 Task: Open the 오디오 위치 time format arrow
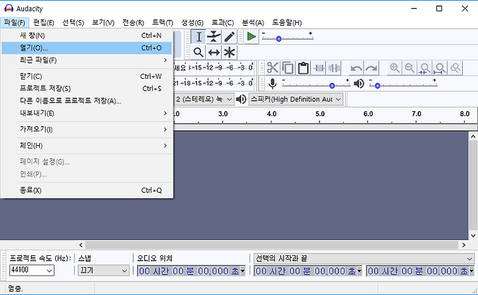[x=243, y=270]
